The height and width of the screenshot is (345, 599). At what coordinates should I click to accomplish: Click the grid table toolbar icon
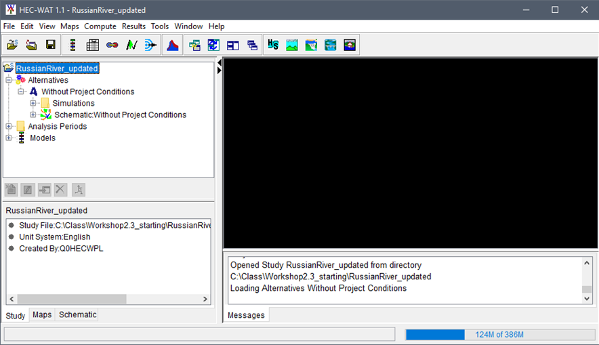coord(93,45)
